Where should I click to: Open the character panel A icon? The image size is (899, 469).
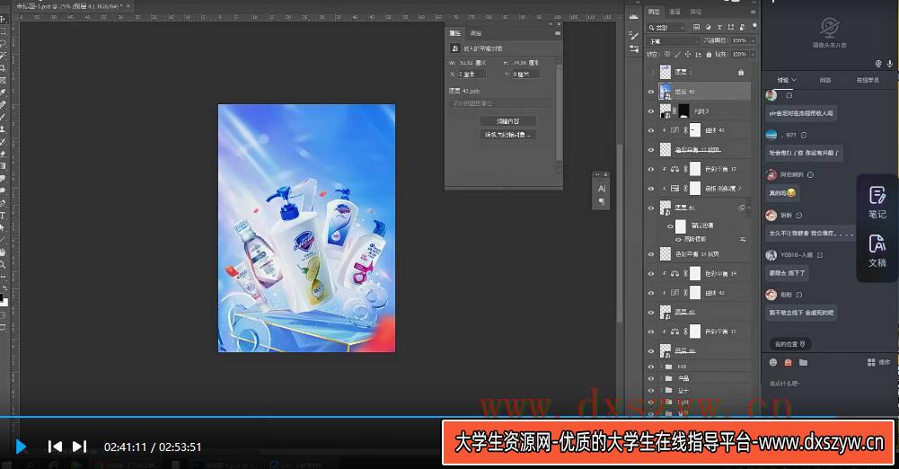(602, 189)
